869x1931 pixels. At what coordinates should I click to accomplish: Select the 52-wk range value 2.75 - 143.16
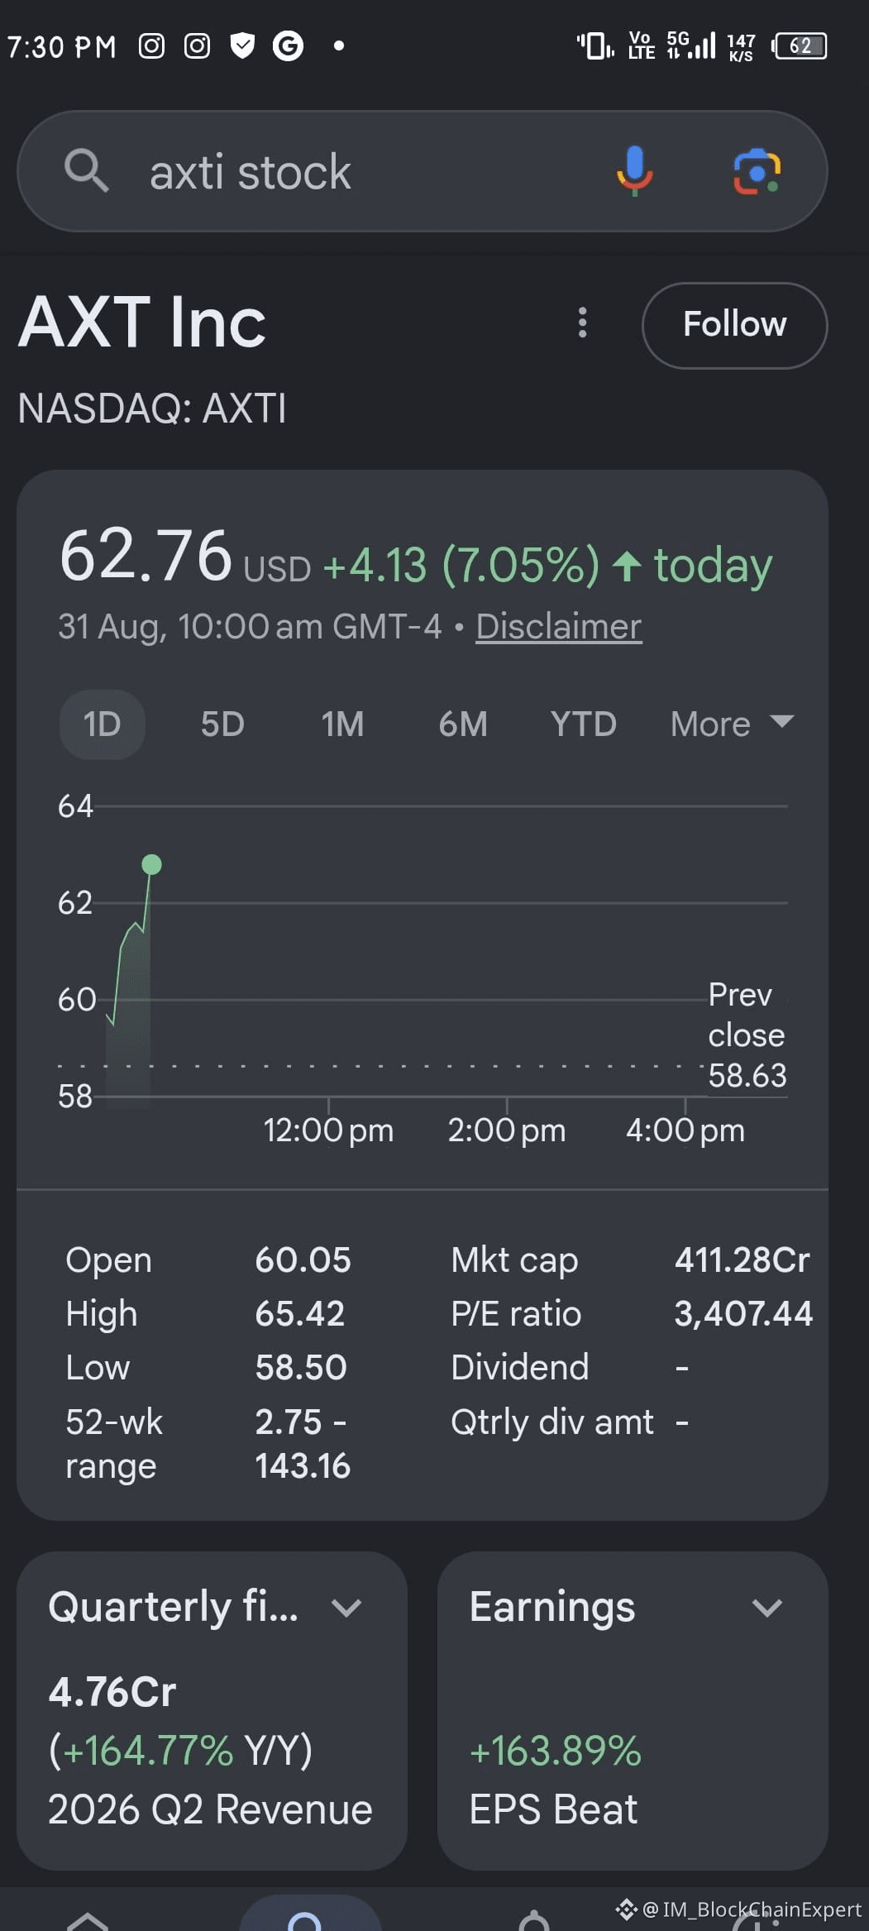303,1444
